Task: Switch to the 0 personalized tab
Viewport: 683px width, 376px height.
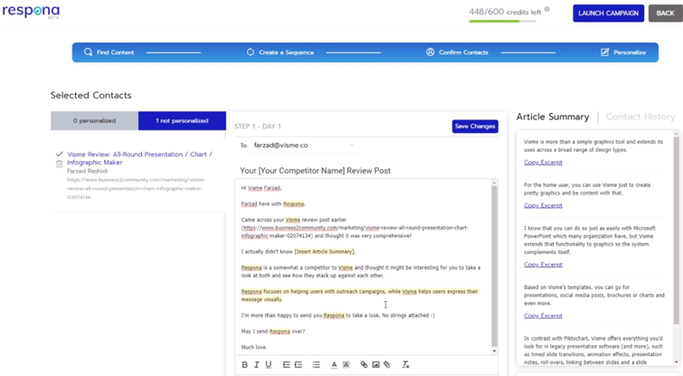Action: click(x=94, y=120)
